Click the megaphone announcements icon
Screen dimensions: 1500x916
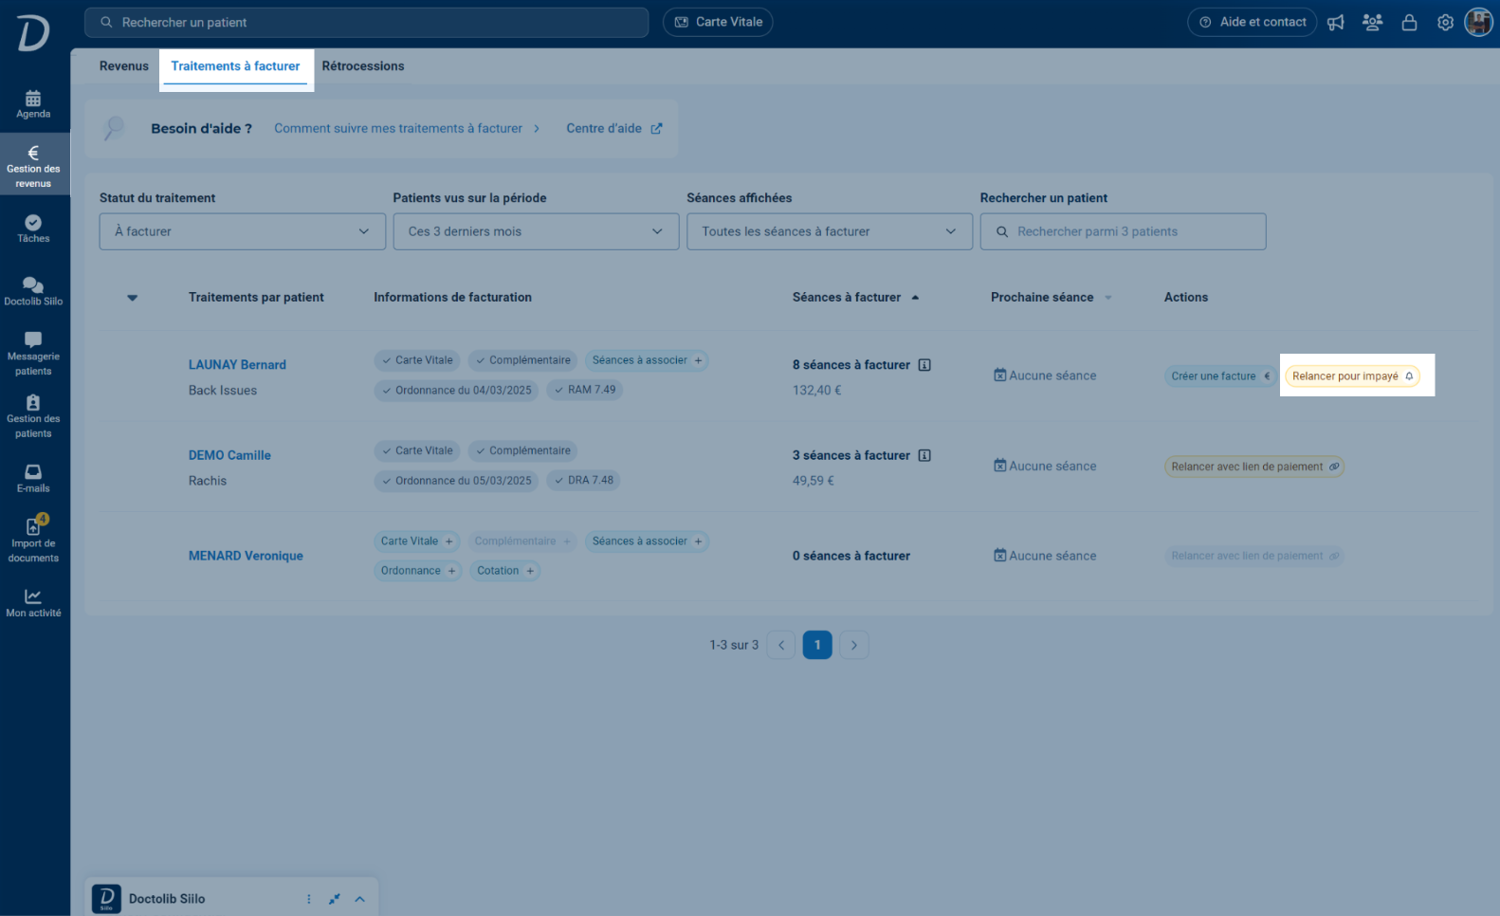coord(1335,23)
